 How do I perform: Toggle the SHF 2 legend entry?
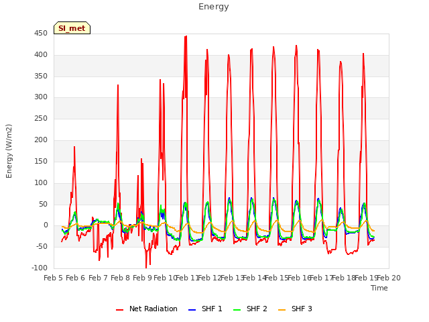(250, 309)
